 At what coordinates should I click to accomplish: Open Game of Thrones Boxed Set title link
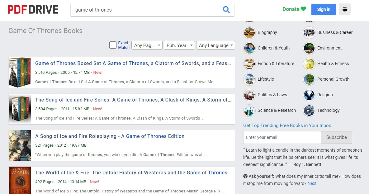(x=133, y=63)
